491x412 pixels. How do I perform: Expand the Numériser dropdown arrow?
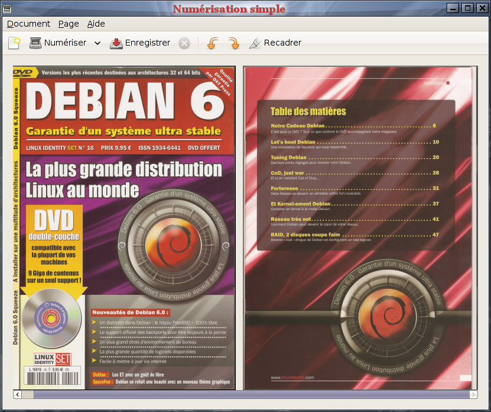click(97, 43)
